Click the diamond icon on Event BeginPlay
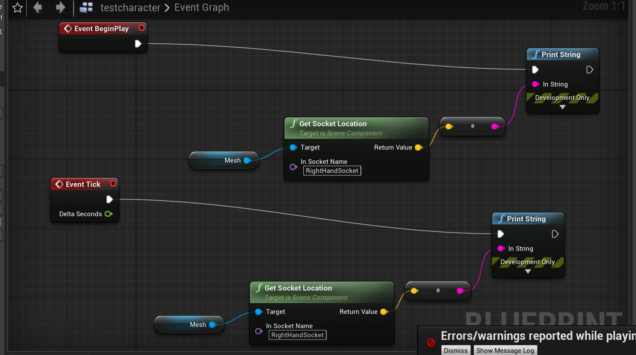The image size is (636, 355). (x=68, y=28)
